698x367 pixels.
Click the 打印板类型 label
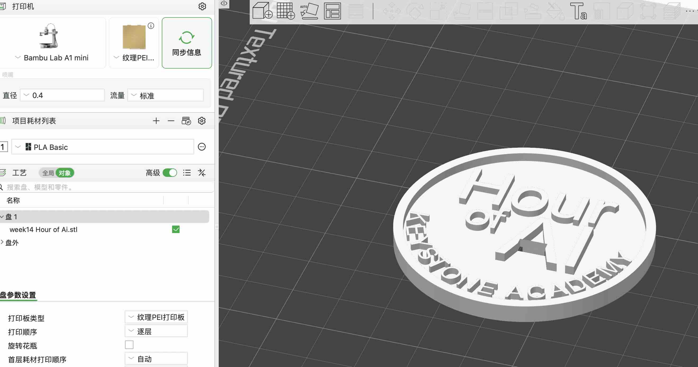pos(26,318)
